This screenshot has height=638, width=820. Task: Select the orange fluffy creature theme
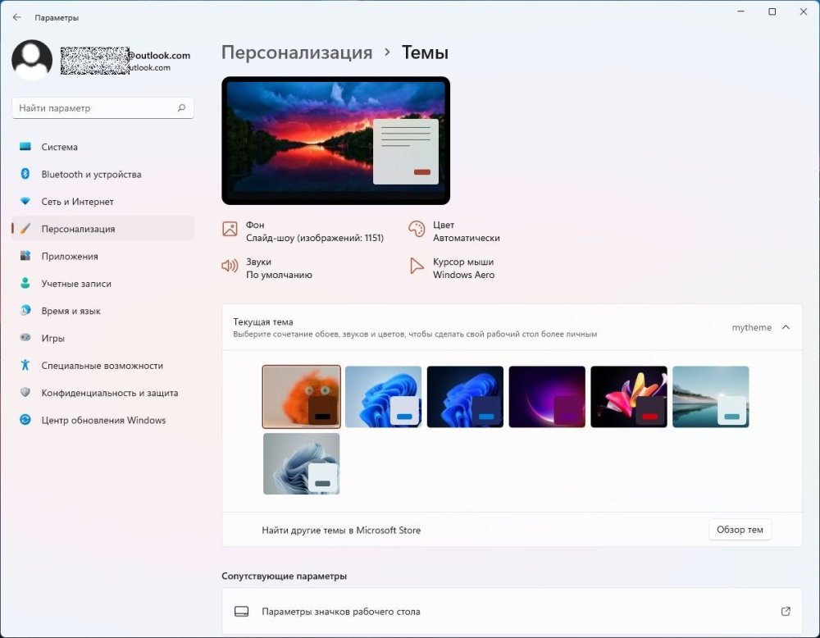[x=301, y=397]
